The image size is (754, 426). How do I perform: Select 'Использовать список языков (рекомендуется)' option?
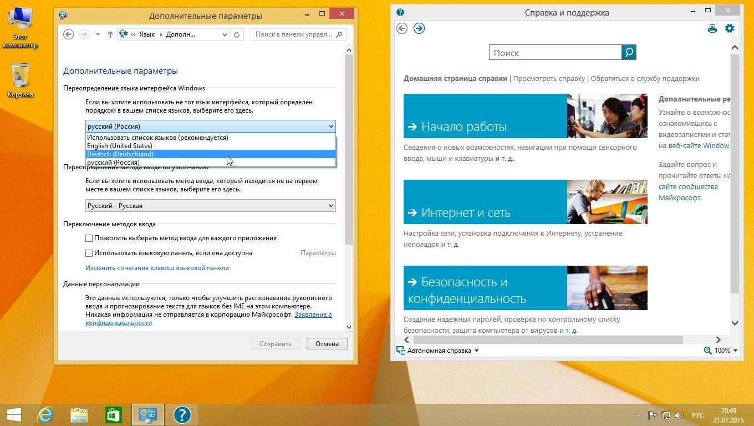pyautogui.click(x=211, y=138)
